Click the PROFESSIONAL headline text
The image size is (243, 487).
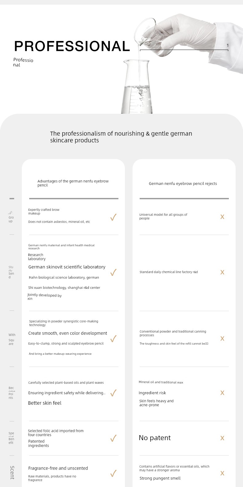click(x=72, y=46)
